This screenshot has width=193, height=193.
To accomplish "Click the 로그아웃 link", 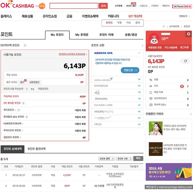I will pos(184,48).
